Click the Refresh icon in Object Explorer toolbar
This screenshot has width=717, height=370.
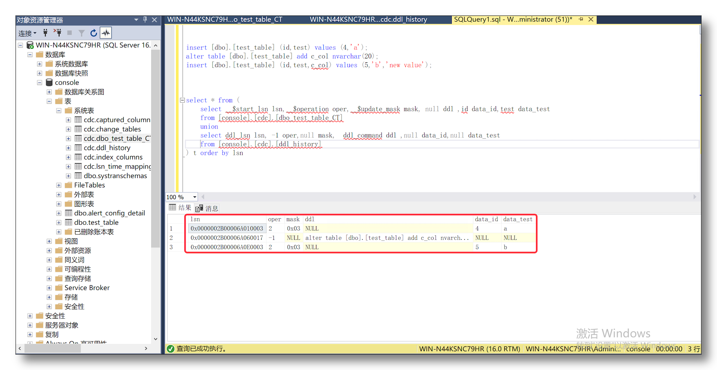tap(93, 33)
